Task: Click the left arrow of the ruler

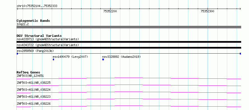Action: (x=17, y=9)
